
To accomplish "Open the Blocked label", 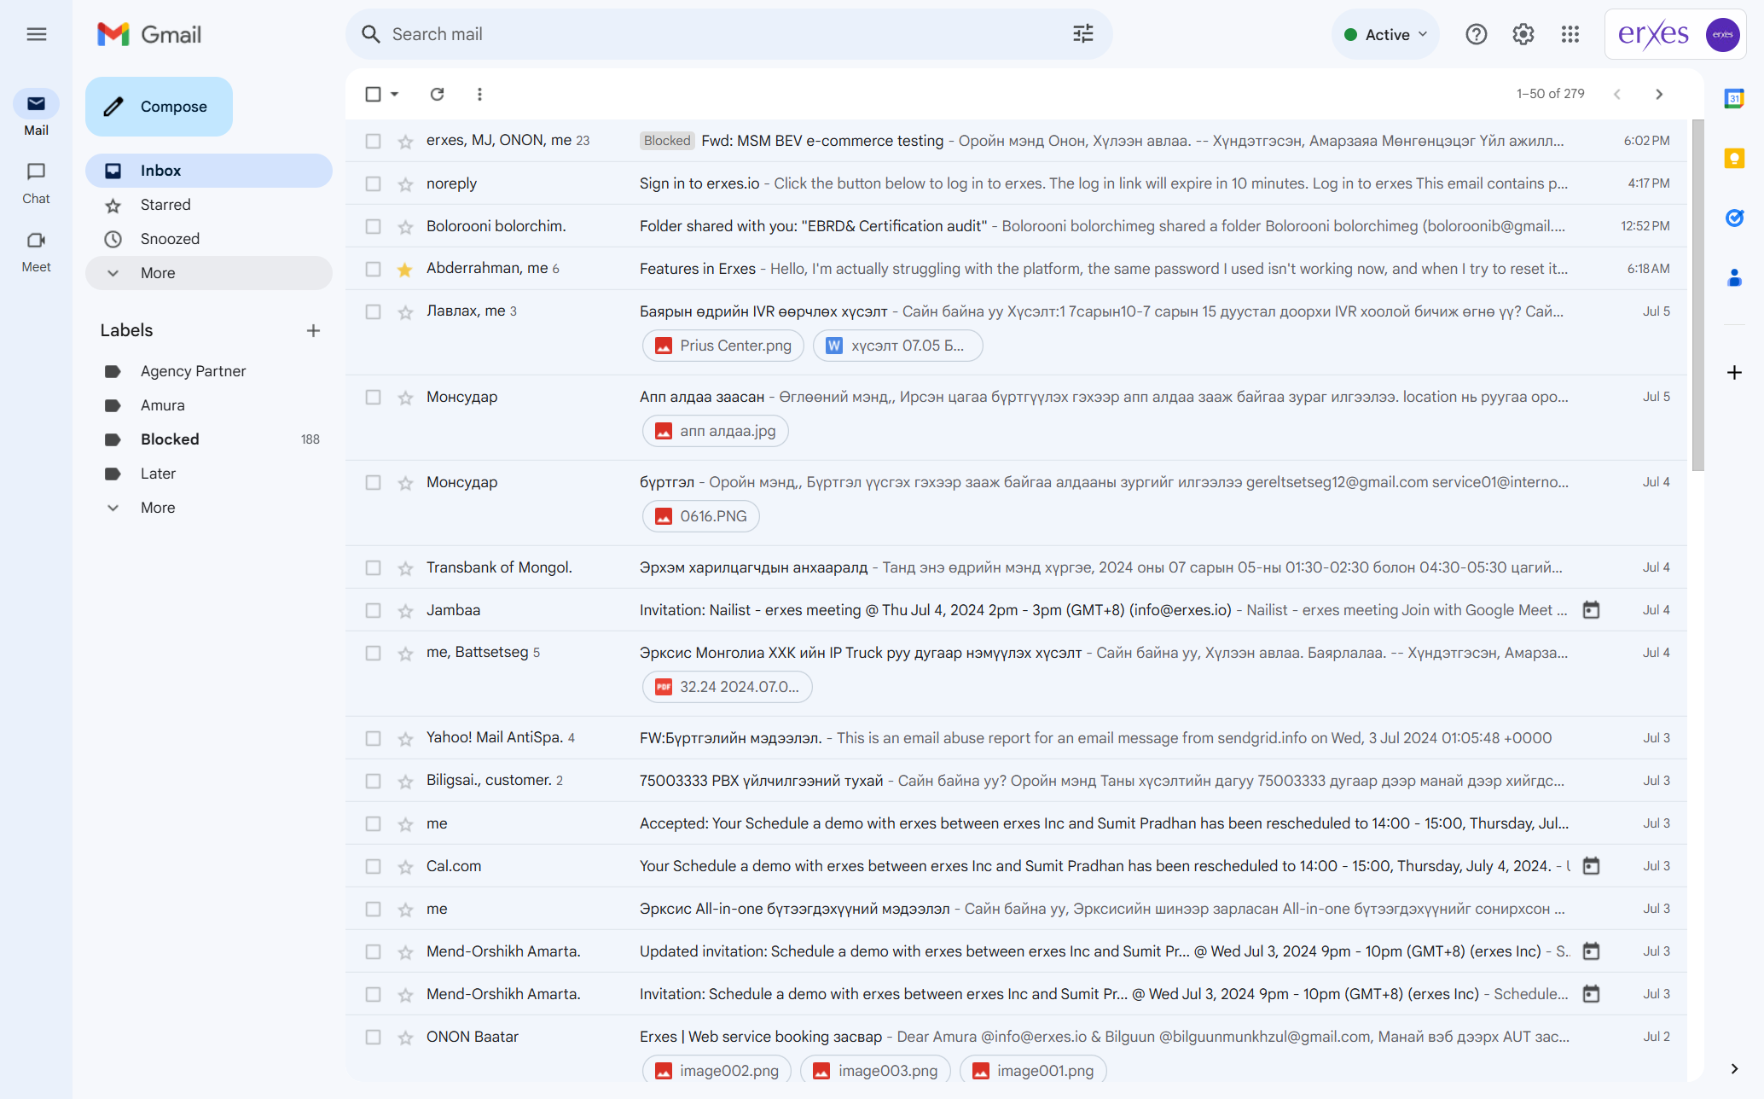I will pos(208,439).
